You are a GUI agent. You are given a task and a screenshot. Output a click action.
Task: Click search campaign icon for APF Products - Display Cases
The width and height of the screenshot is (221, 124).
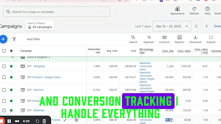(23, 77)
